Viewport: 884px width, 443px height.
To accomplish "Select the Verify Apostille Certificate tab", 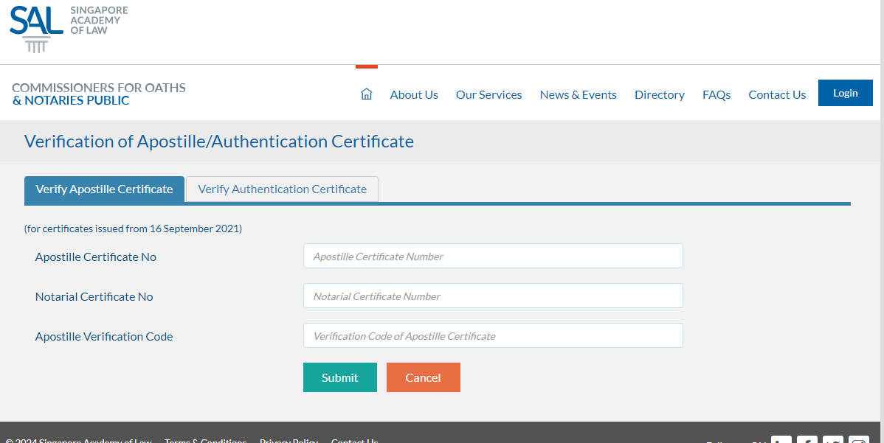I will pyautogui.click(x=104, y=189).
